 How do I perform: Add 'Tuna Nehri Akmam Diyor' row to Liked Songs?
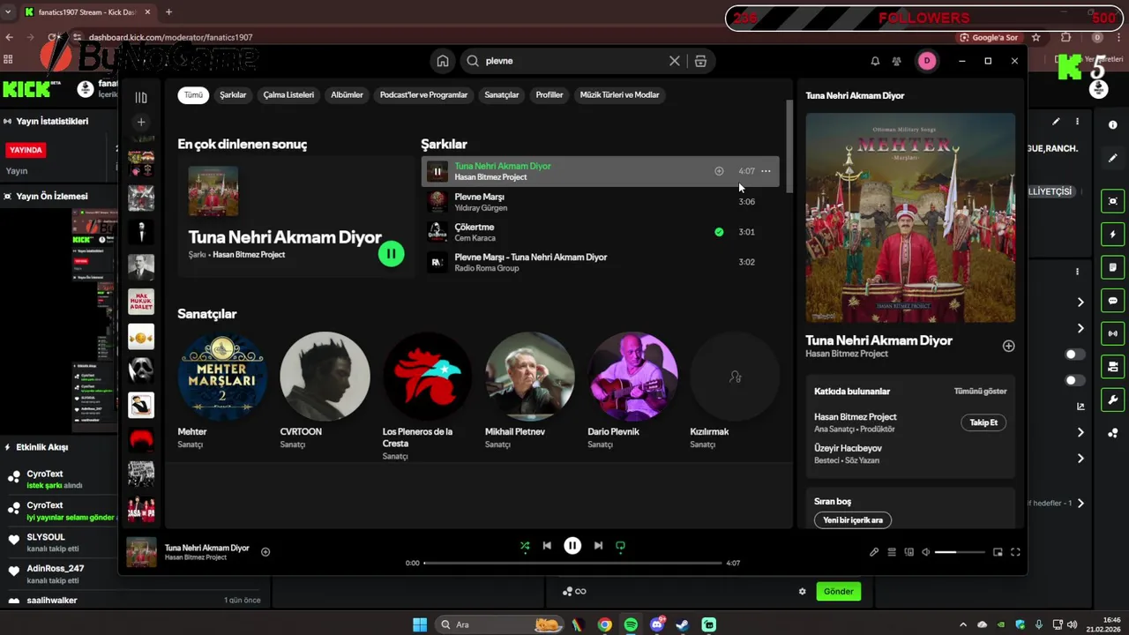719,171
